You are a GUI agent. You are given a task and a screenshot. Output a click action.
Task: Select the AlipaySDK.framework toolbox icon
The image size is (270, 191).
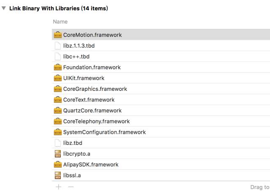(x=58, y=164)
